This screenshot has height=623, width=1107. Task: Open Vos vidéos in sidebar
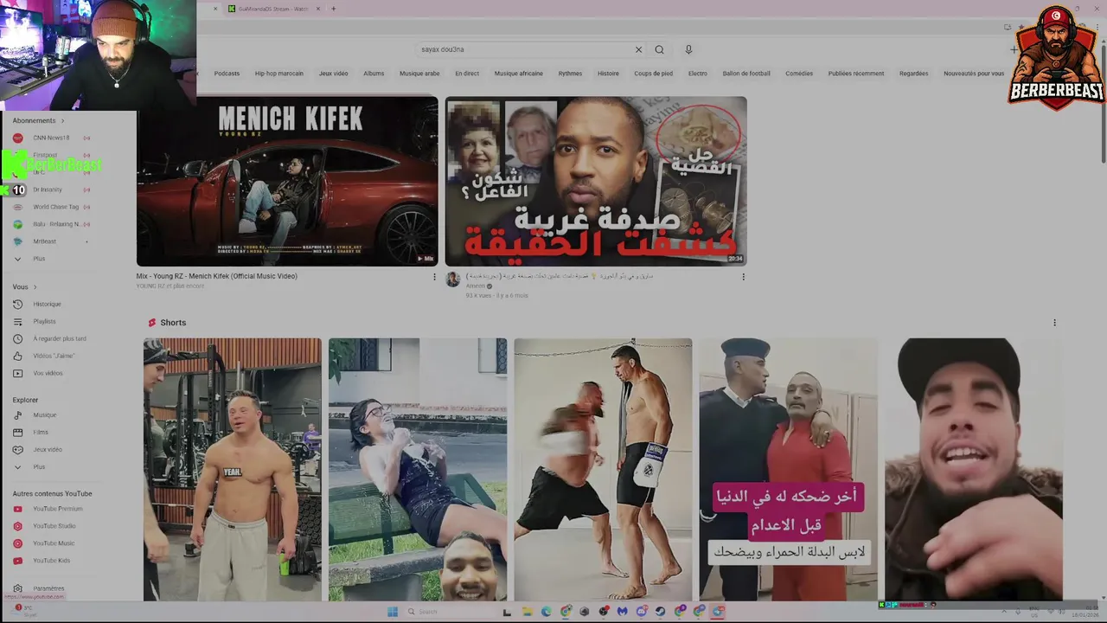pos(48,374)
